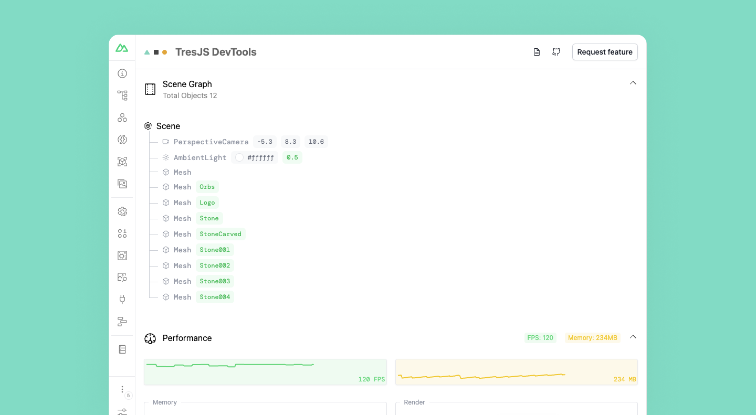The width and height of the screenshot is (756, 415).
Task: Click the #ffffff hex color text
Action: (261, 157)
